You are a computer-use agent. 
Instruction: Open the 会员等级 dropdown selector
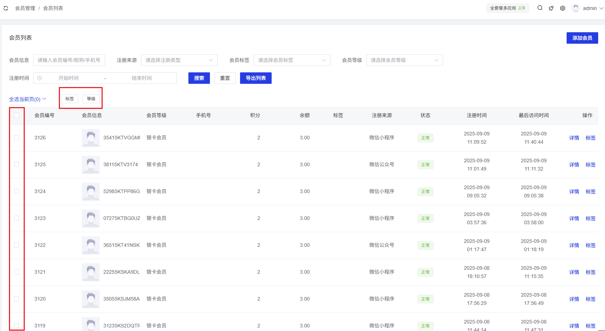(x=404, y=60)
